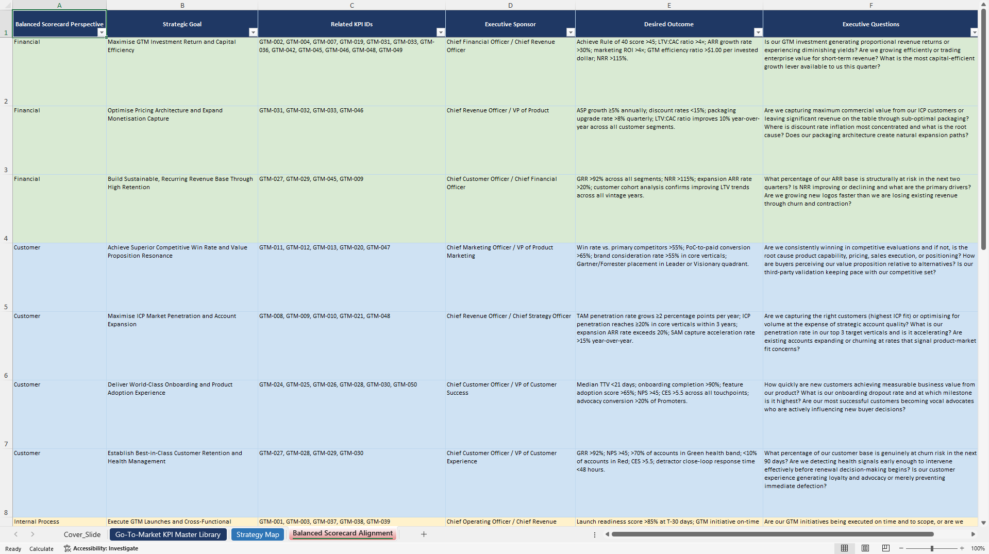The width and height of the screenshot is (989, 554).
Task: Select column E header
Action: pos(669,5)
